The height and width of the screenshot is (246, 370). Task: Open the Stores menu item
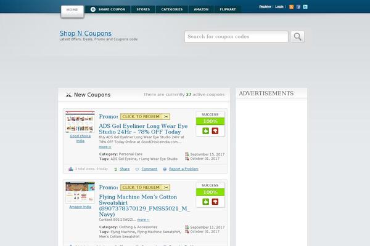[x=143, y=9]
